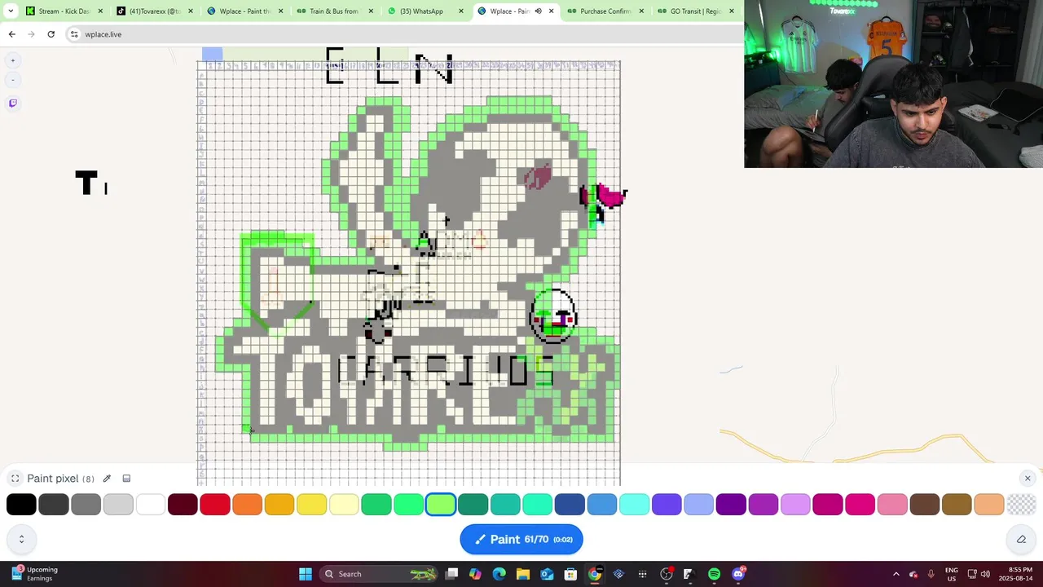Open the Twitch icon on left sidebar

13,103
